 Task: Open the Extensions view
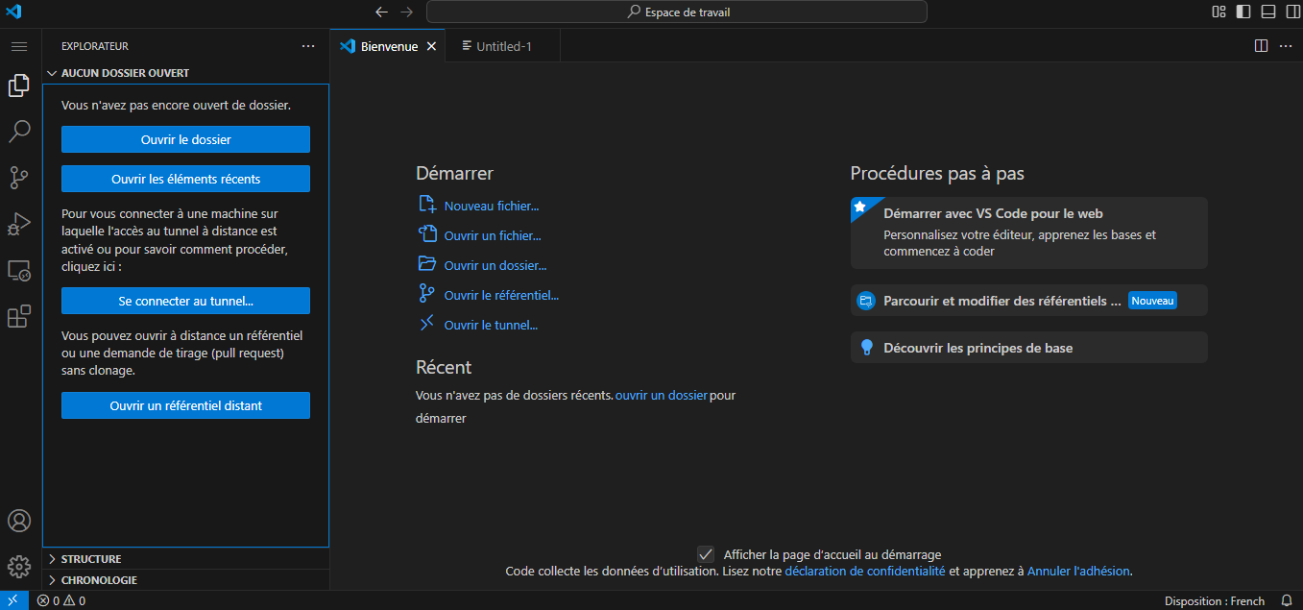click(19, 316)
